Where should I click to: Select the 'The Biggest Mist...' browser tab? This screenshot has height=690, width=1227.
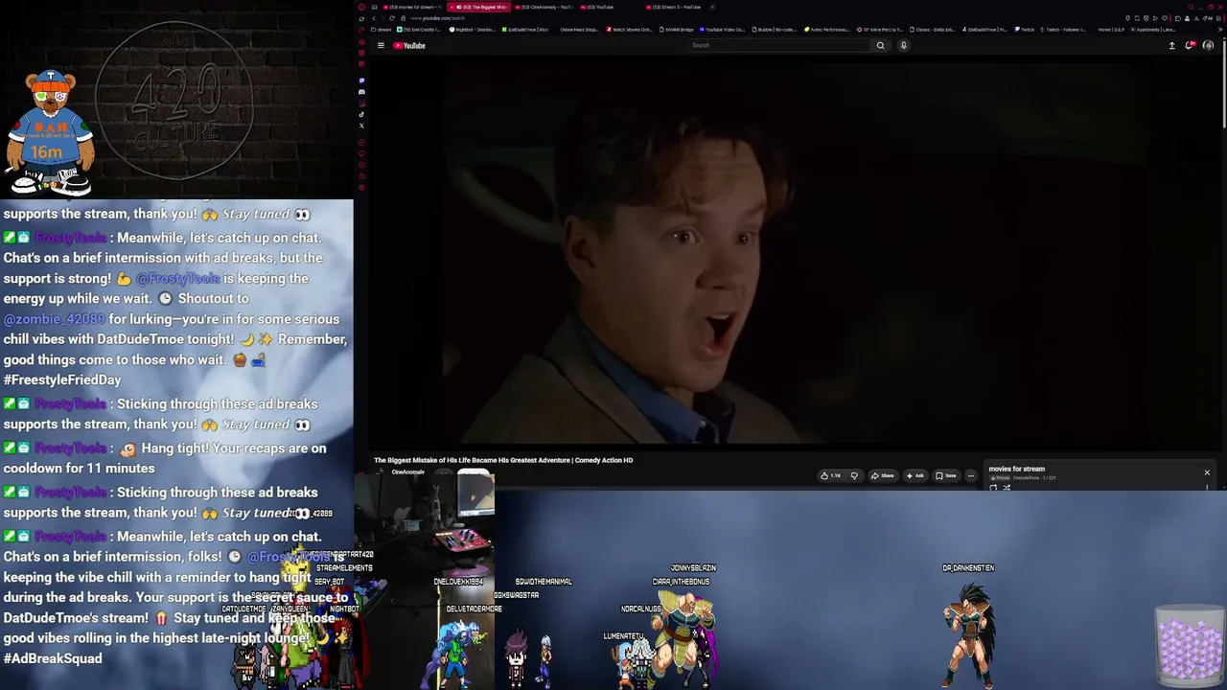478,7
